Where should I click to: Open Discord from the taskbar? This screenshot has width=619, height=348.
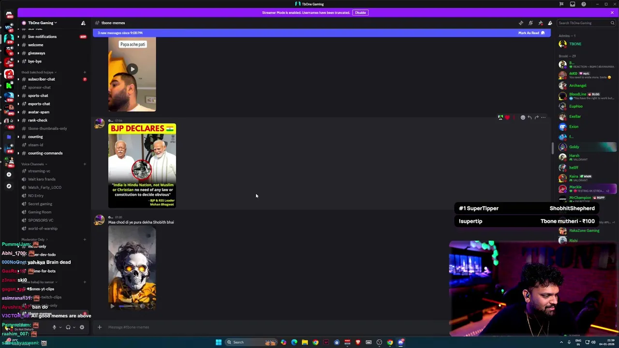point(401,342)
